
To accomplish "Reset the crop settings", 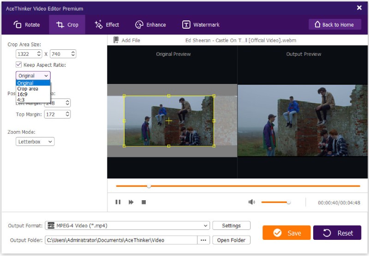I will (337, 232).
